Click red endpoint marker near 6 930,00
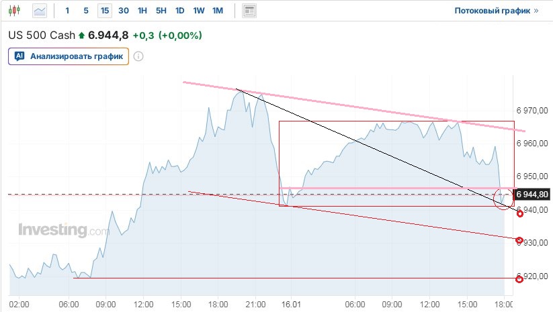This screenshot has width=553, height=312. [519, 240]
